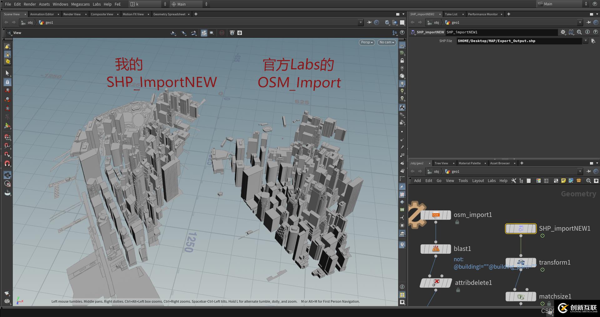Click the color palette grid icon

coord(538,181)
